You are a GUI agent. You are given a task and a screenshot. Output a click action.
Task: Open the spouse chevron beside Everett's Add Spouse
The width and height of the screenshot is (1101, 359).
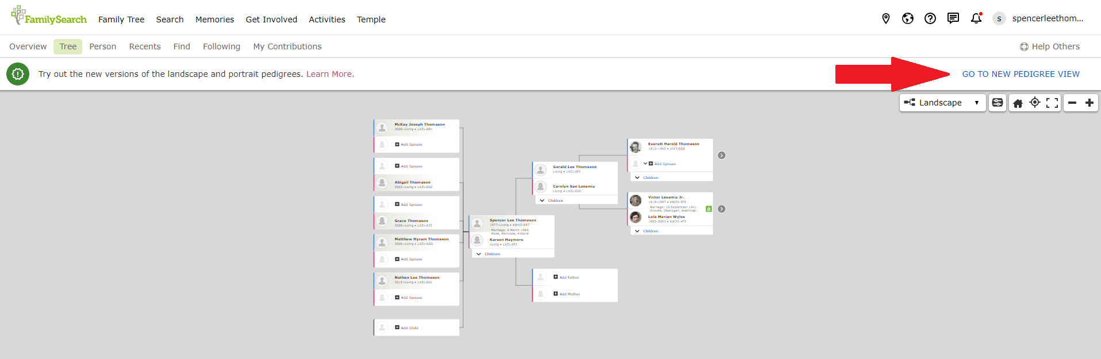(x=645, y=163)
